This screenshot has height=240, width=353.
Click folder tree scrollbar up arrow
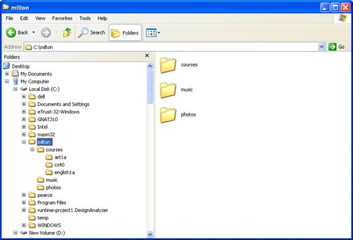(x=150, y=66)
